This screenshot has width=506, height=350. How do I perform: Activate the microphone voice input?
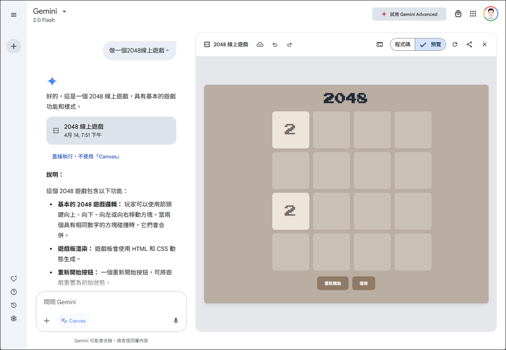pyautogui.click(x=175, y=321)
